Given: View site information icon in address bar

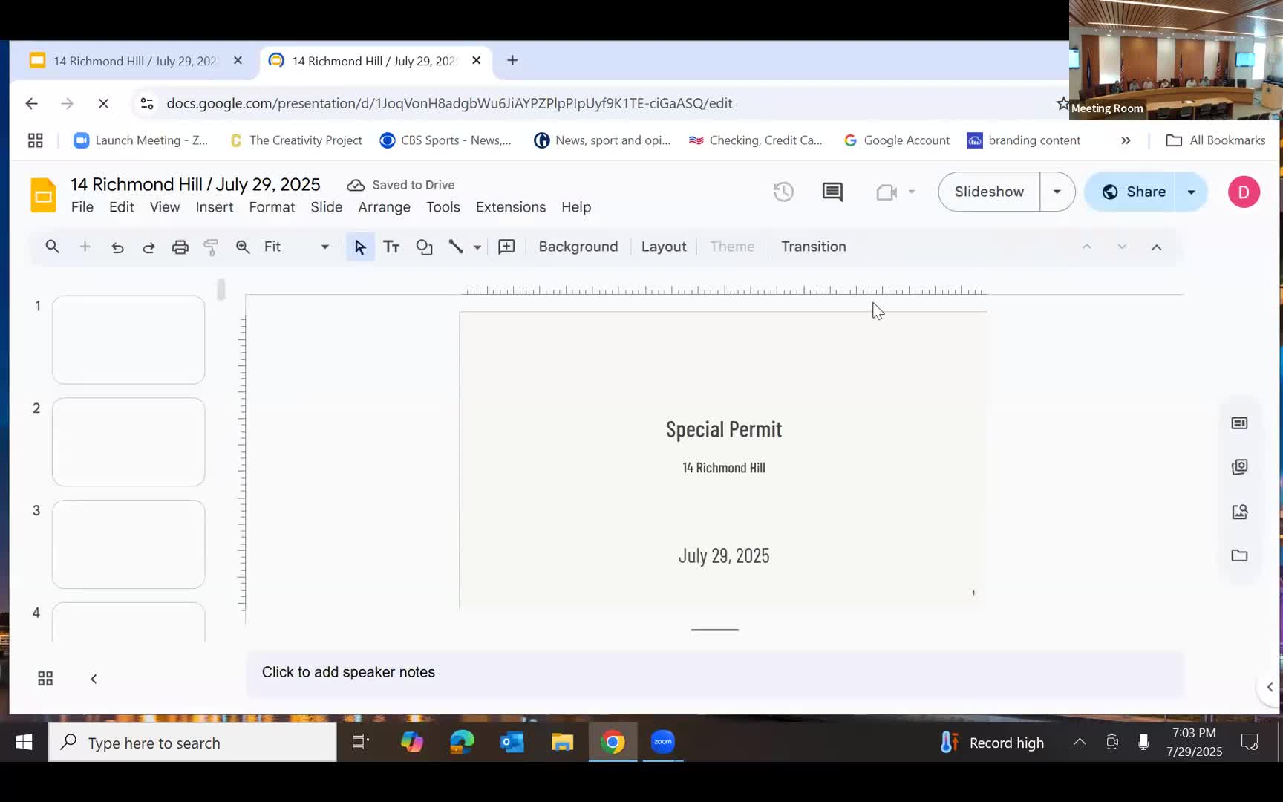Looking at the screenshot, I should pos(147,103).
